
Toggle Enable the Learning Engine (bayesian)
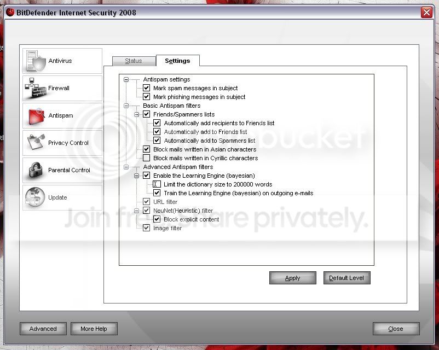(x=147, y=176)
